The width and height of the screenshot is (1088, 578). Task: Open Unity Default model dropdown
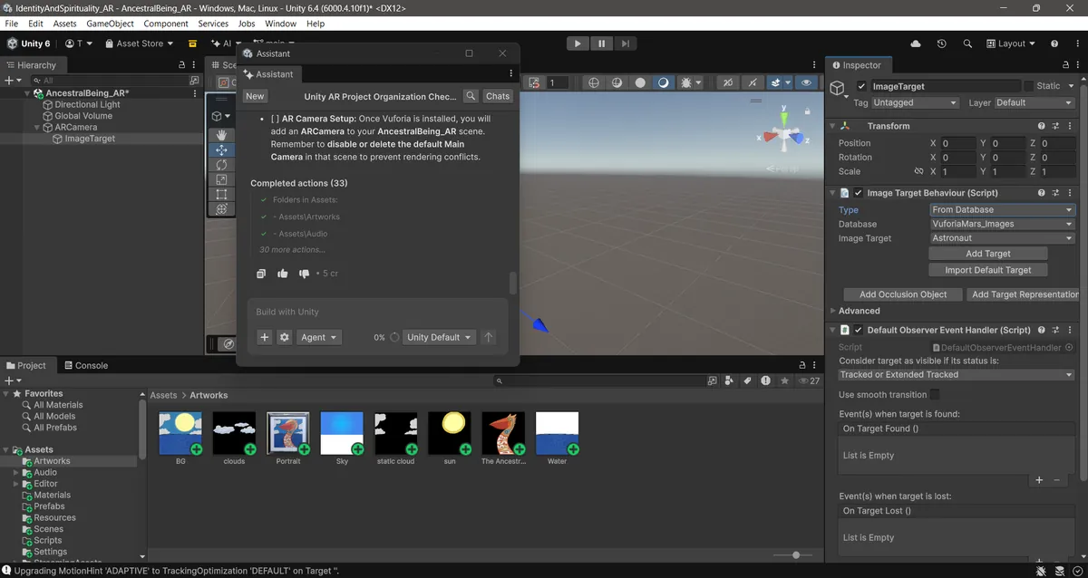tap(439, 337)
